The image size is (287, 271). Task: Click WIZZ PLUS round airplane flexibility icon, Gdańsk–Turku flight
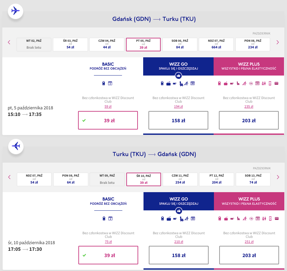coord(251,83)
